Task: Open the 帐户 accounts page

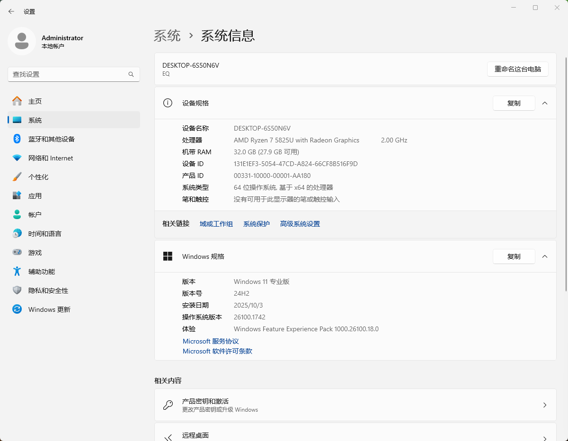Action: [35, 215]
